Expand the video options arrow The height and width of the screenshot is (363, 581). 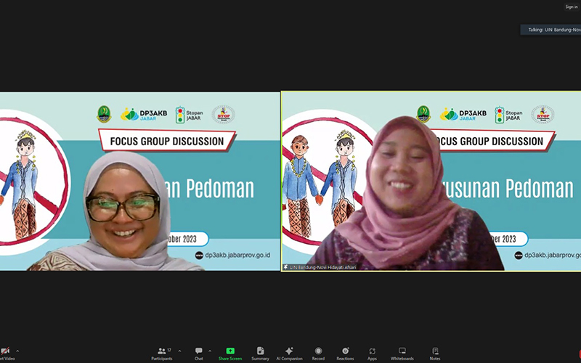(17, 351)
